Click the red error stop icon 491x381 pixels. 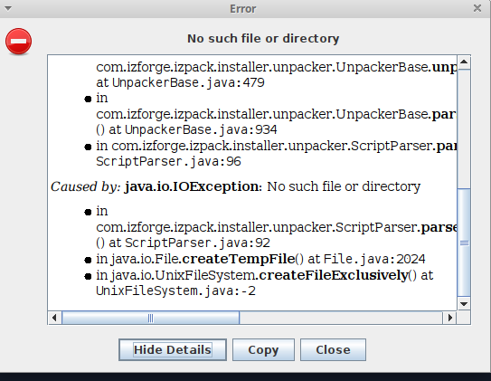pyautogui.click(x=18, y=42)
